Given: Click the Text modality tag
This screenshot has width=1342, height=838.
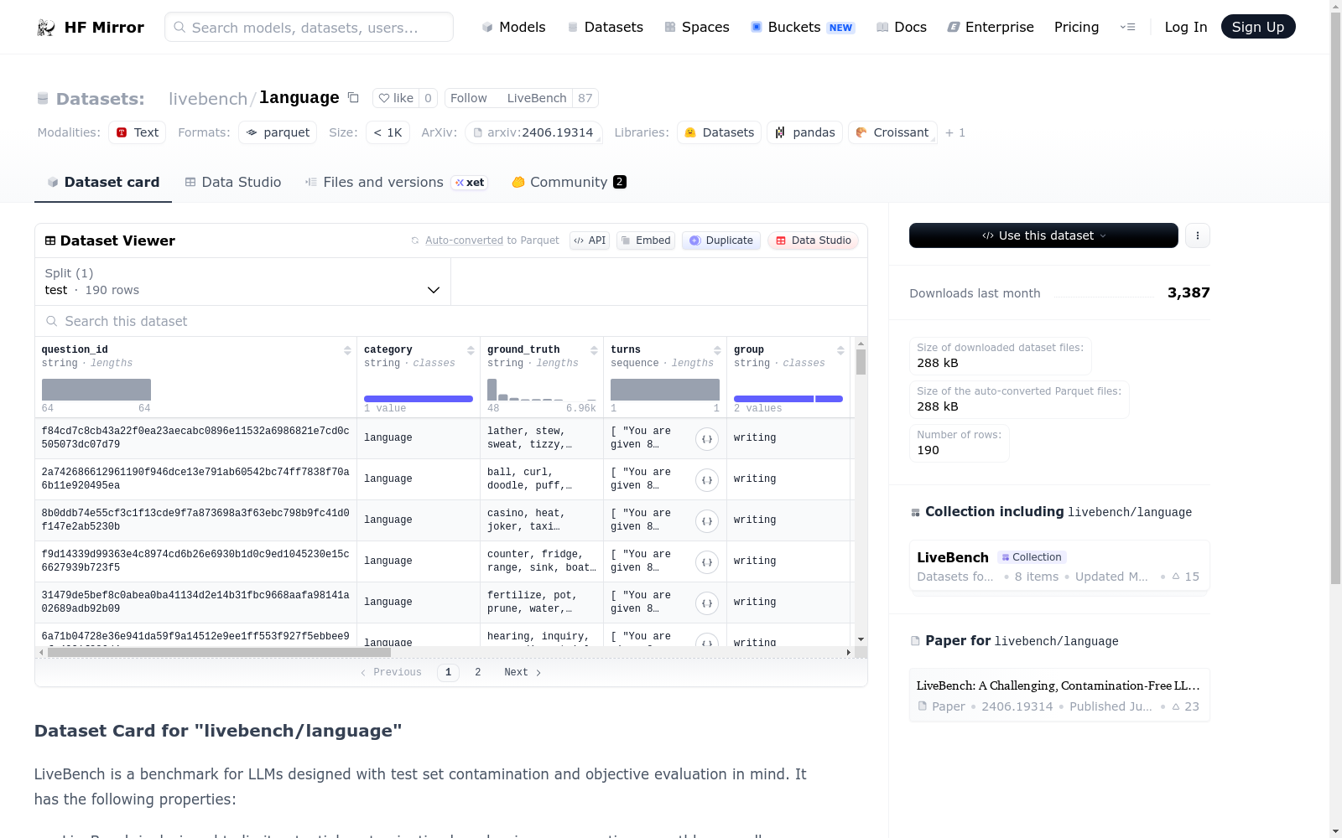Looking at the screenshot, I should click(x=138, y=132).
